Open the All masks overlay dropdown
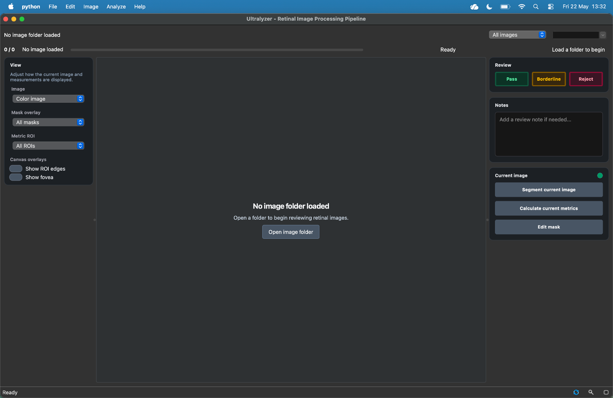This screenshot has height=398, width=613. coord(48,122)
